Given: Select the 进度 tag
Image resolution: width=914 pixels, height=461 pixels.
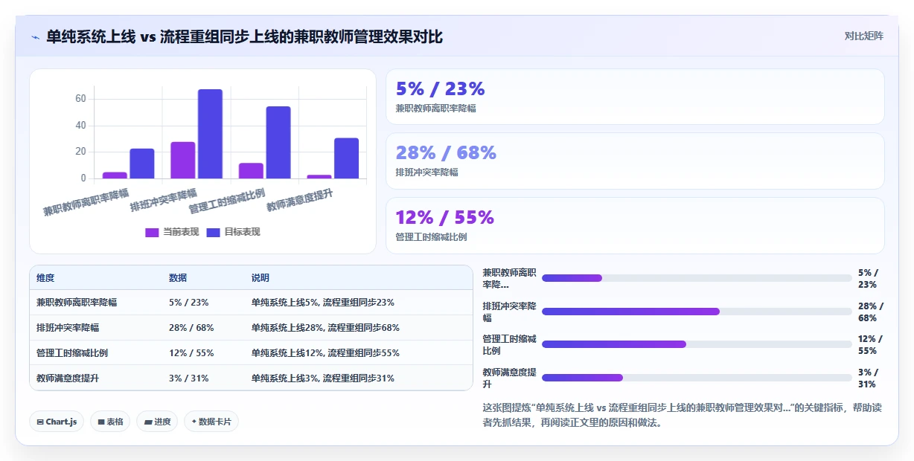Looking at the screenshot, I should [x=157, y=422].
